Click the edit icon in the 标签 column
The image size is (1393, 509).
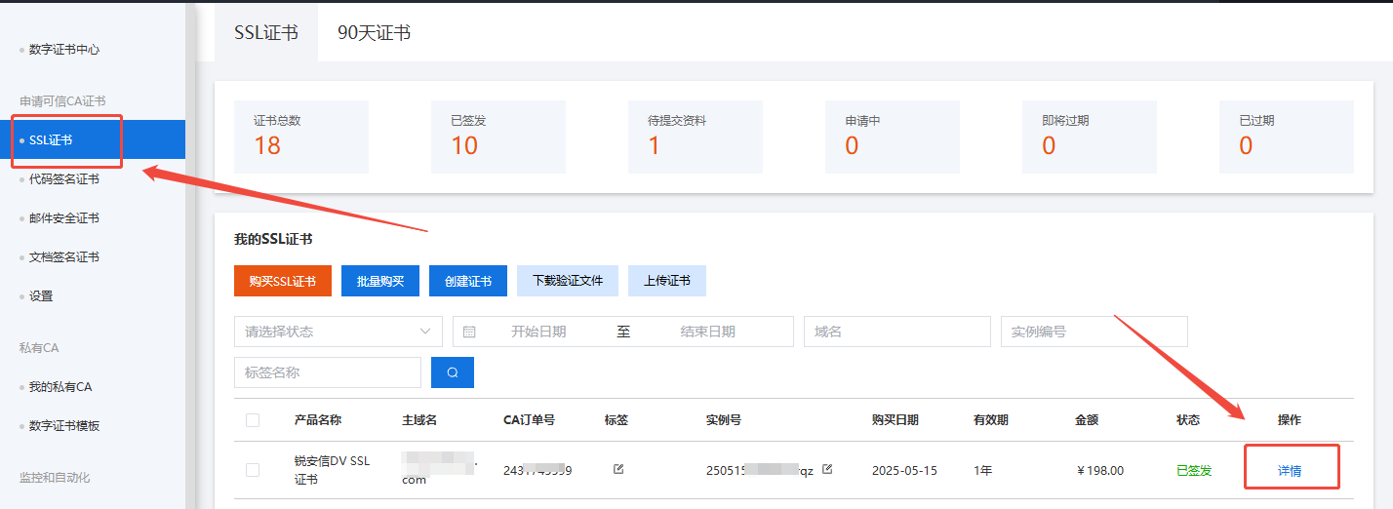(x=617, y=469)
